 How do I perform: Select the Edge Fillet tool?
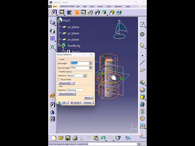tap(143, 82)
